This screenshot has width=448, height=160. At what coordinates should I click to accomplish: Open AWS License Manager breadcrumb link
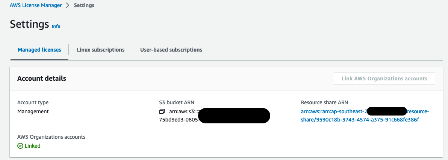pos(36,6)
